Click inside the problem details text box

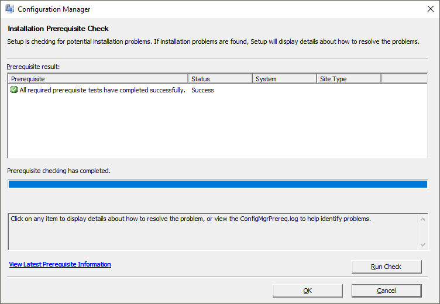(x=213, y=232)
